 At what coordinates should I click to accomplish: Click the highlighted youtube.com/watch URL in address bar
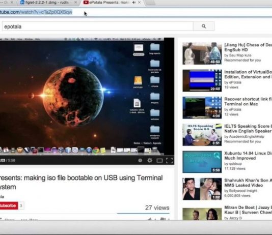point(36,12)
